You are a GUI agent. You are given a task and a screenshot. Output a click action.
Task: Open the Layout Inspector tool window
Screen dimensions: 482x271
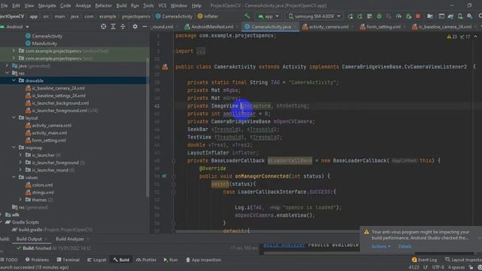point(463,260)
